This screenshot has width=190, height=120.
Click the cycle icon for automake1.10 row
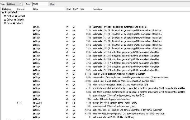(34, 31)
